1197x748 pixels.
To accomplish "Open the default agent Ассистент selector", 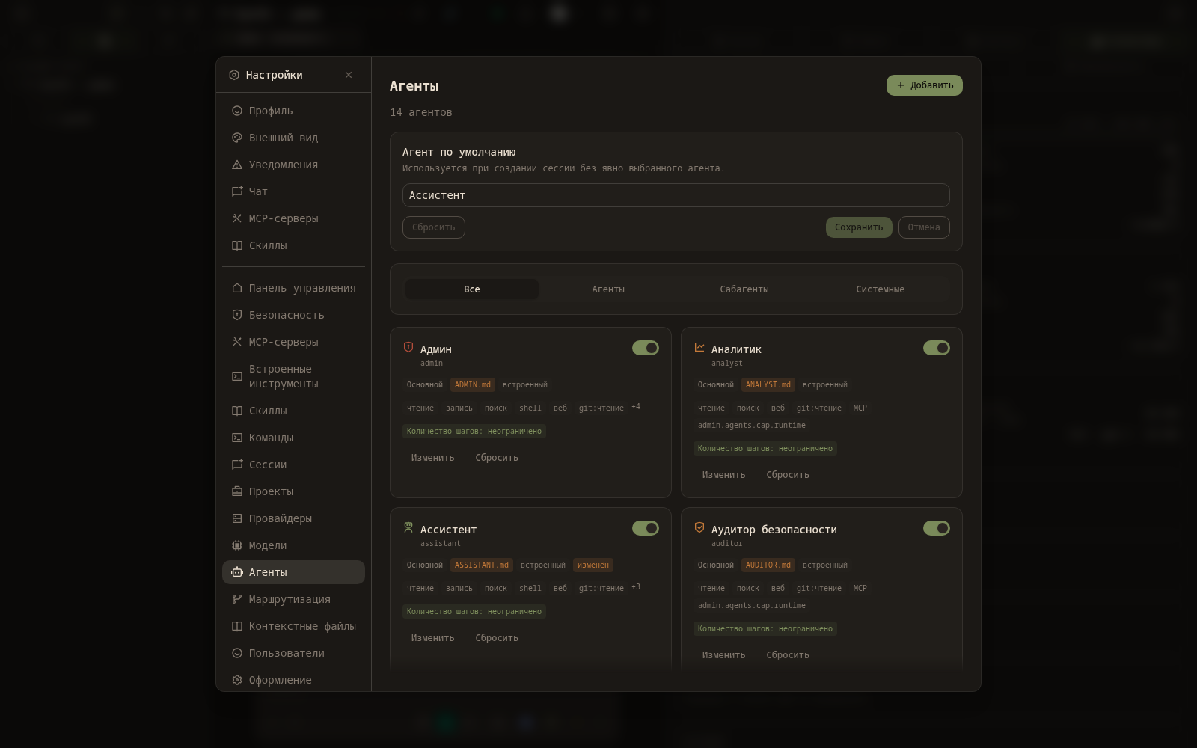I will pyautogui.click(x=676, y=195).
